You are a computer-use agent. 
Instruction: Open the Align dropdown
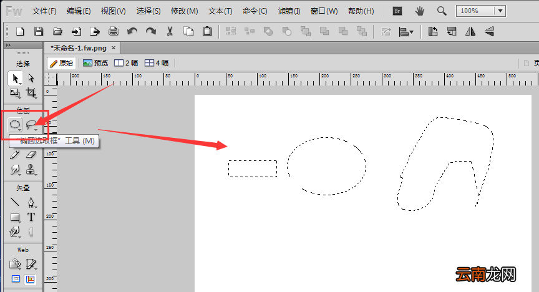[x=406, y=32]
